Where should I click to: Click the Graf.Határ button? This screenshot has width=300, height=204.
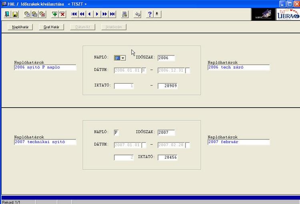51,27
